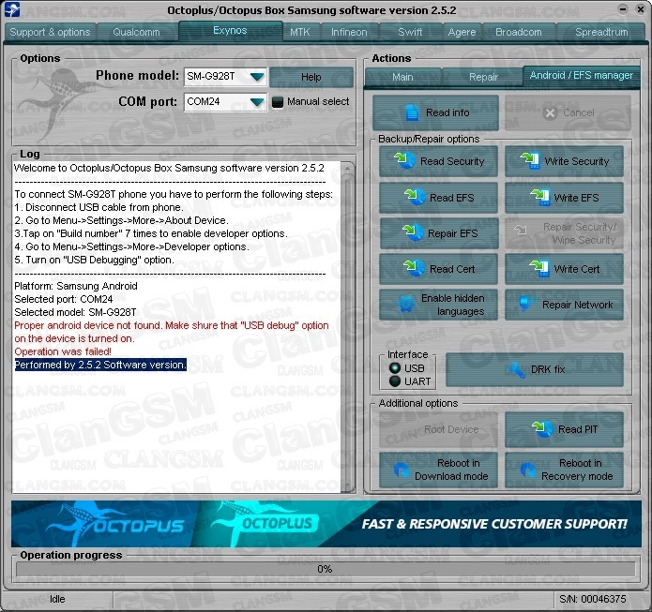Open the Repair actions tab
Viewport: 652px width, 612px height.
coord(483,77)
